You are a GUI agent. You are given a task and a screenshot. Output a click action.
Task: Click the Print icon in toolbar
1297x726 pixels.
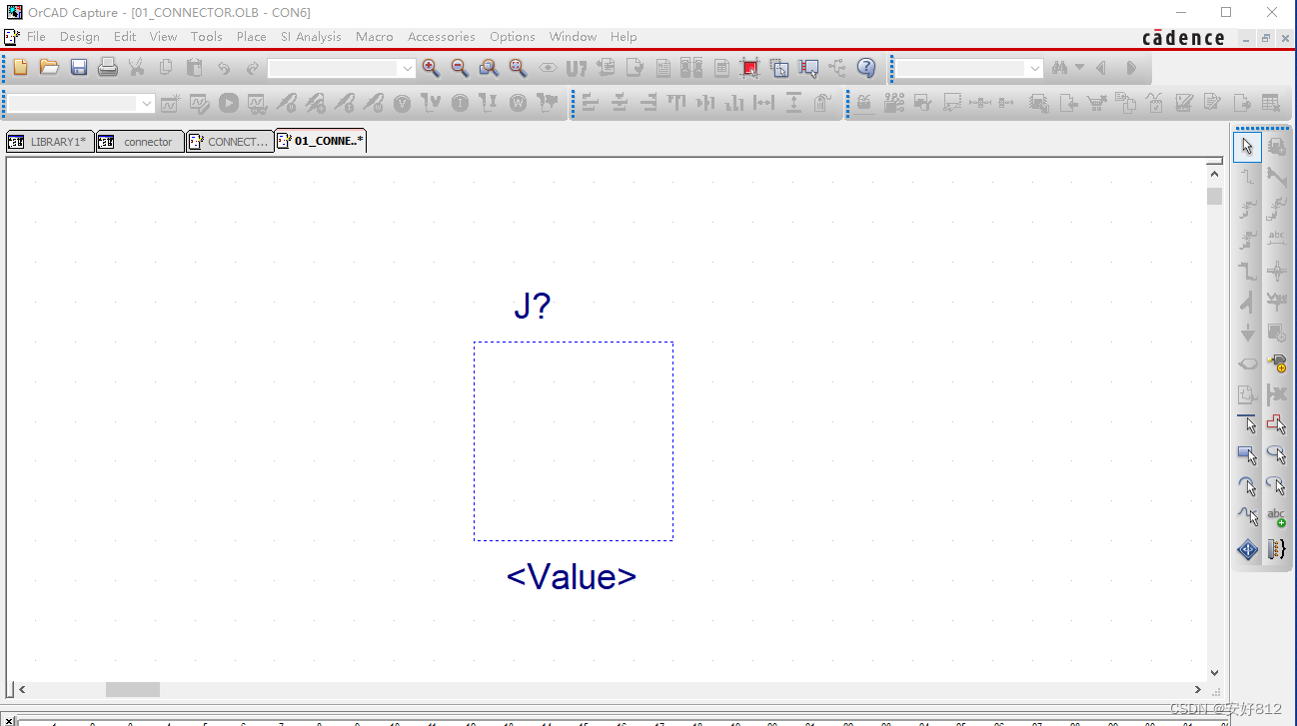[108, 68]
